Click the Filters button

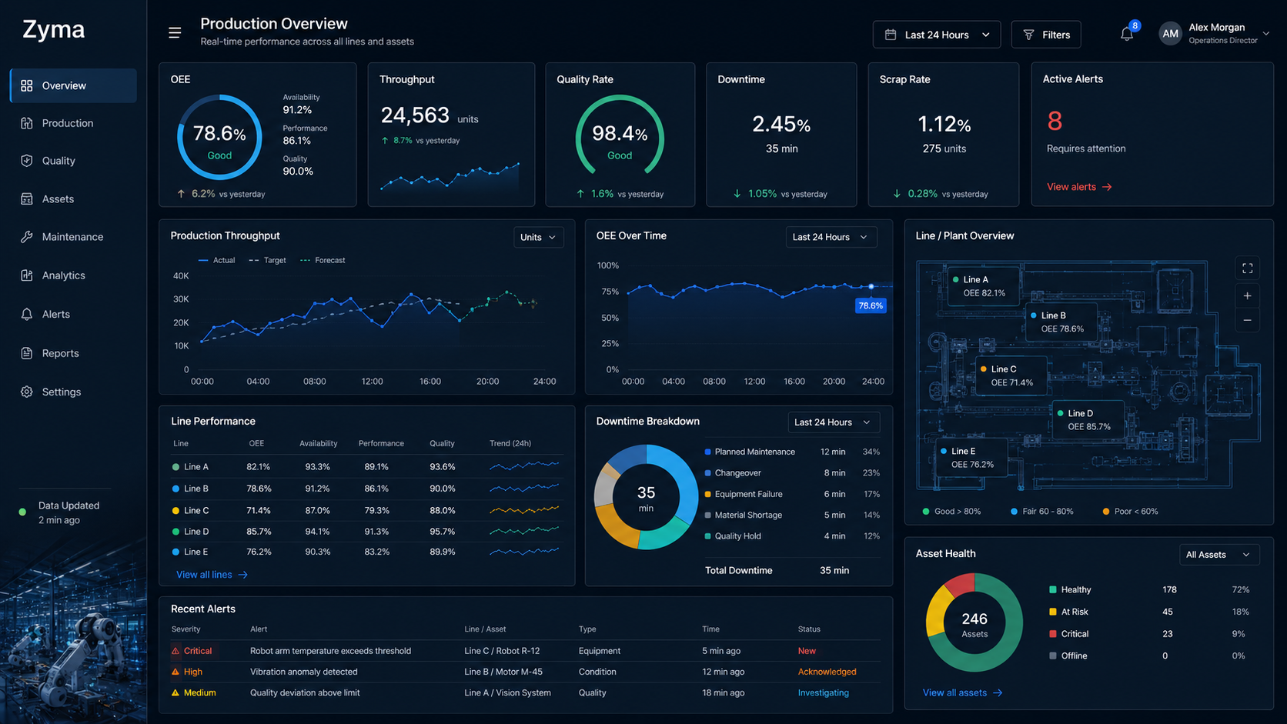point(1046,35)
